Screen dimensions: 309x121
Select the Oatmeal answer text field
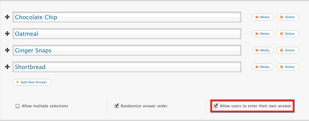tap(127, 34)
